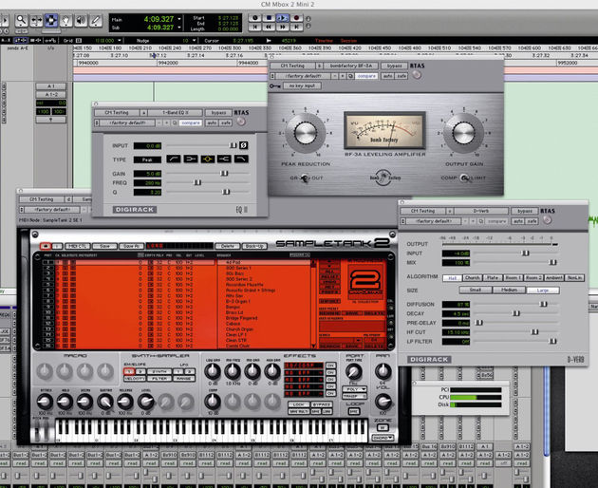This screenshot has height=488, width=598.
Task: Adjust the GAIN slider in EQ II
Action: coord(224,173)
